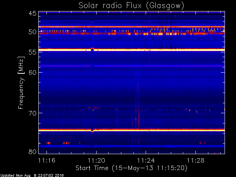The image size is (236, 177).
Task: Click the bright horizontal band near 74 MHz
Action: pyautogui.click(x=132, y=130)
